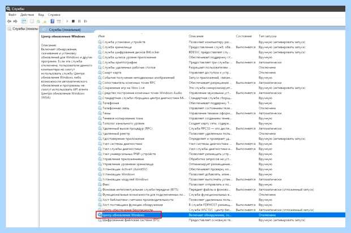Restart the service with the Restart icon

(x=85, y=21)
